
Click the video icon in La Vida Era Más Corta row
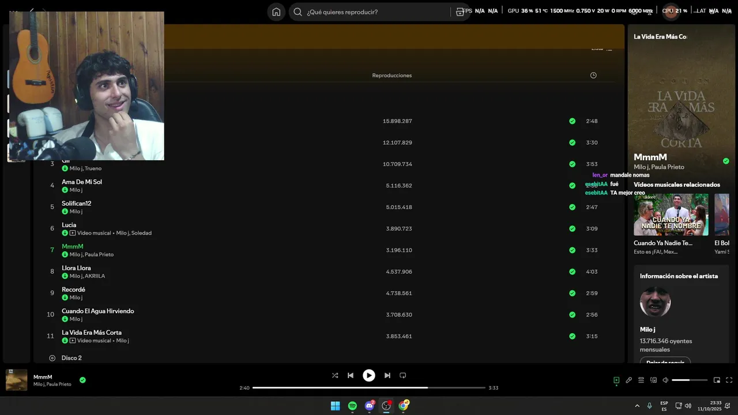[73, 341]
